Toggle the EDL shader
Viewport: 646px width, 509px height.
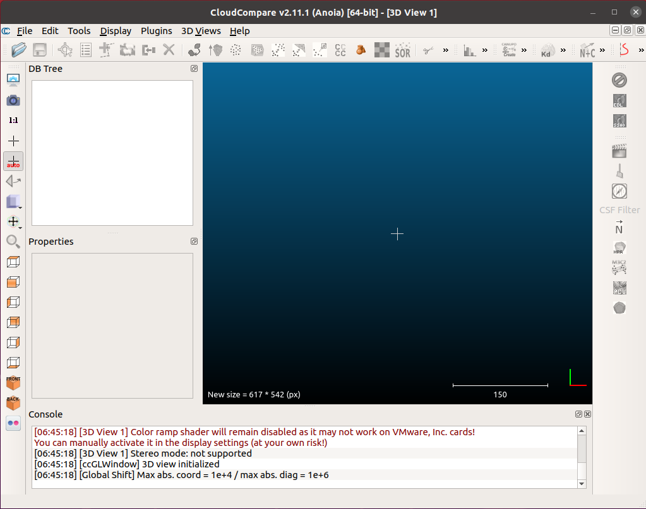(x=619, y=100)
